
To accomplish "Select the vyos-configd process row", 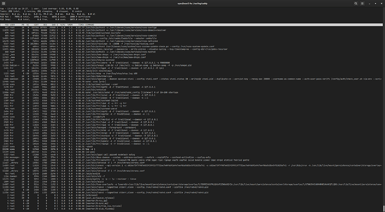I will pos(191,27).
